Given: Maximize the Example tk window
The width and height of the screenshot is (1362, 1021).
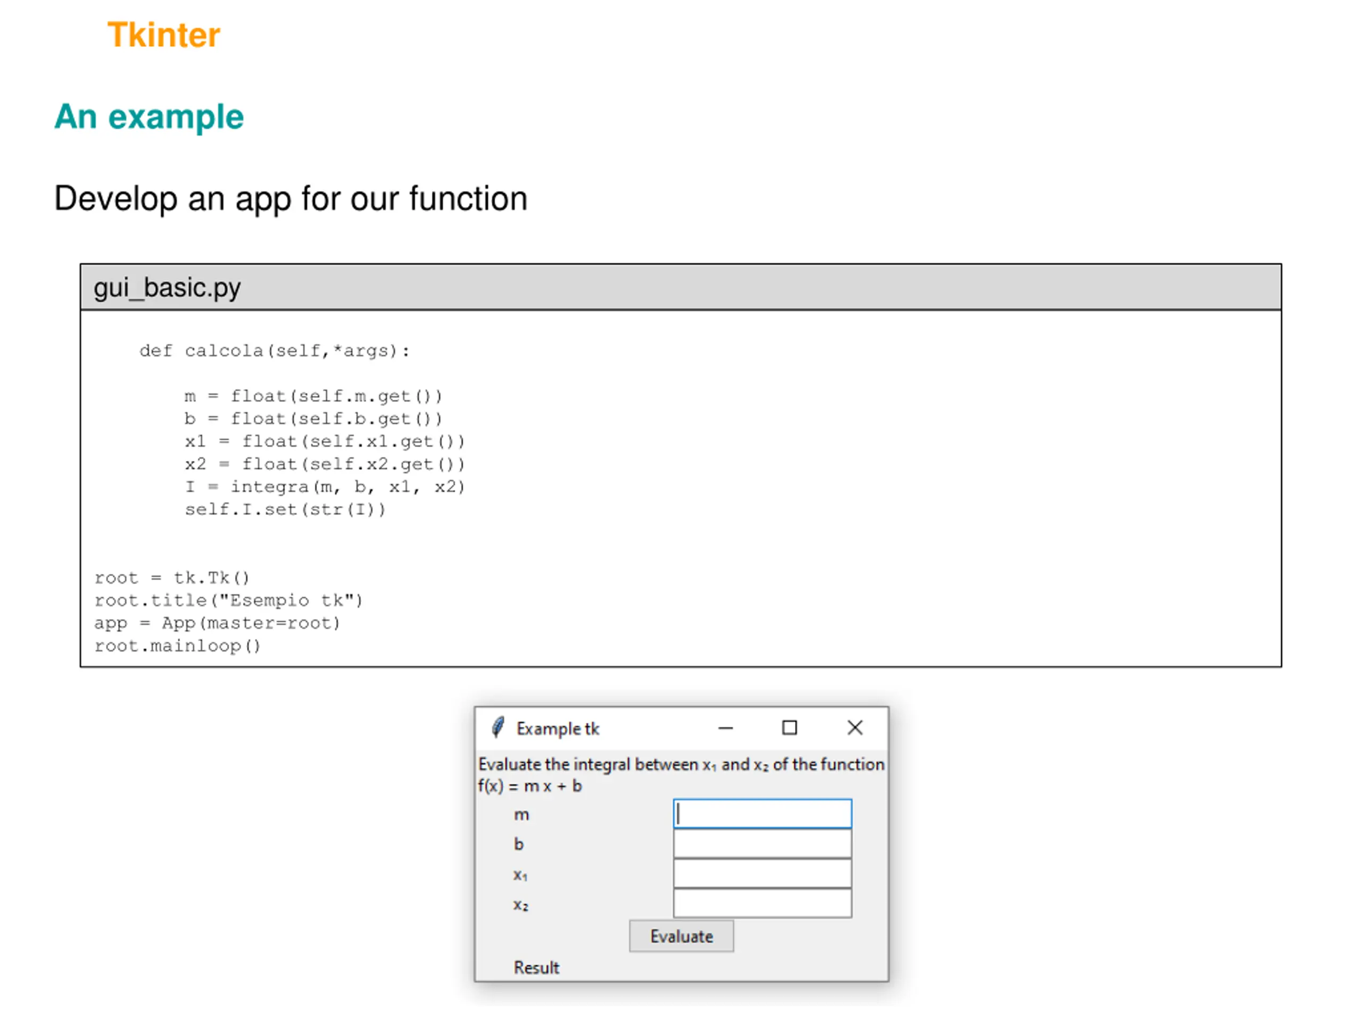Looking at the screenshot, I should [x=790, y=728].
